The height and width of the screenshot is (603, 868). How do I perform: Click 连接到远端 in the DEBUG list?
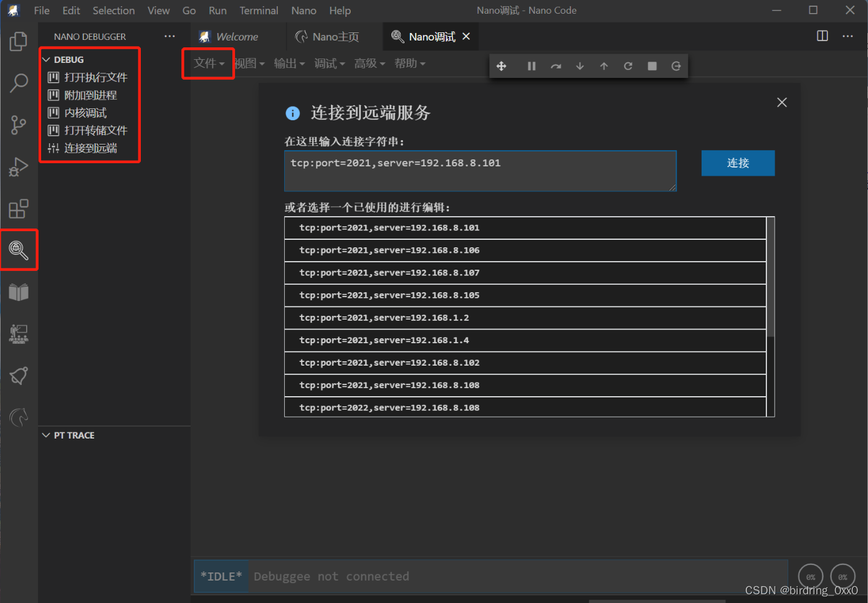coord(88,148)
